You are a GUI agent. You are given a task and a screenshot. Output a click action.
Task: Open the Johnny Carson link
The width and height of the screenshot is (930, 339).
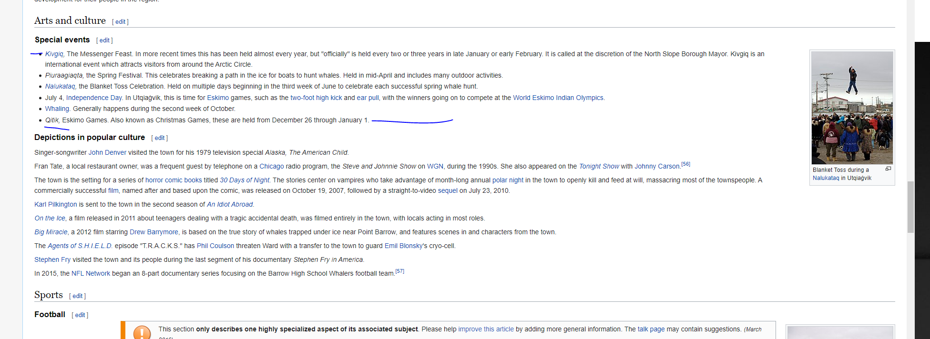pyautogui.click(x=657, y=166)
